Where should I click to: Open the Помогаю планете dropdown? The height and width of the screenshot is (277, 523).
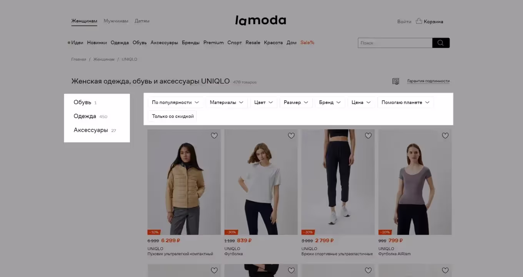[406, 102]
